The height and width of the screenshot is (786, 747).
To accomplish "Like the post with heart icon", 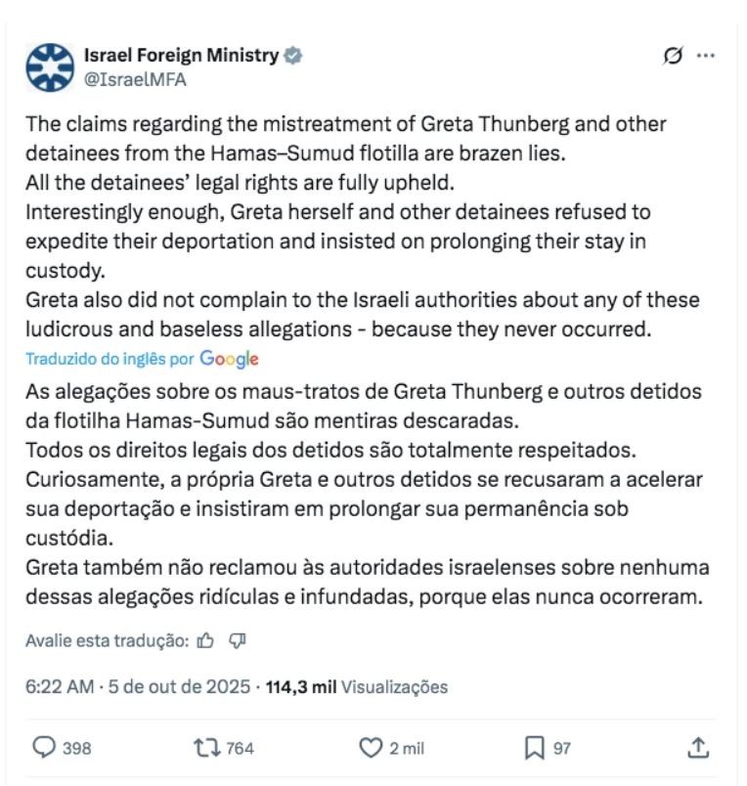I will click(x=370, y=748).
